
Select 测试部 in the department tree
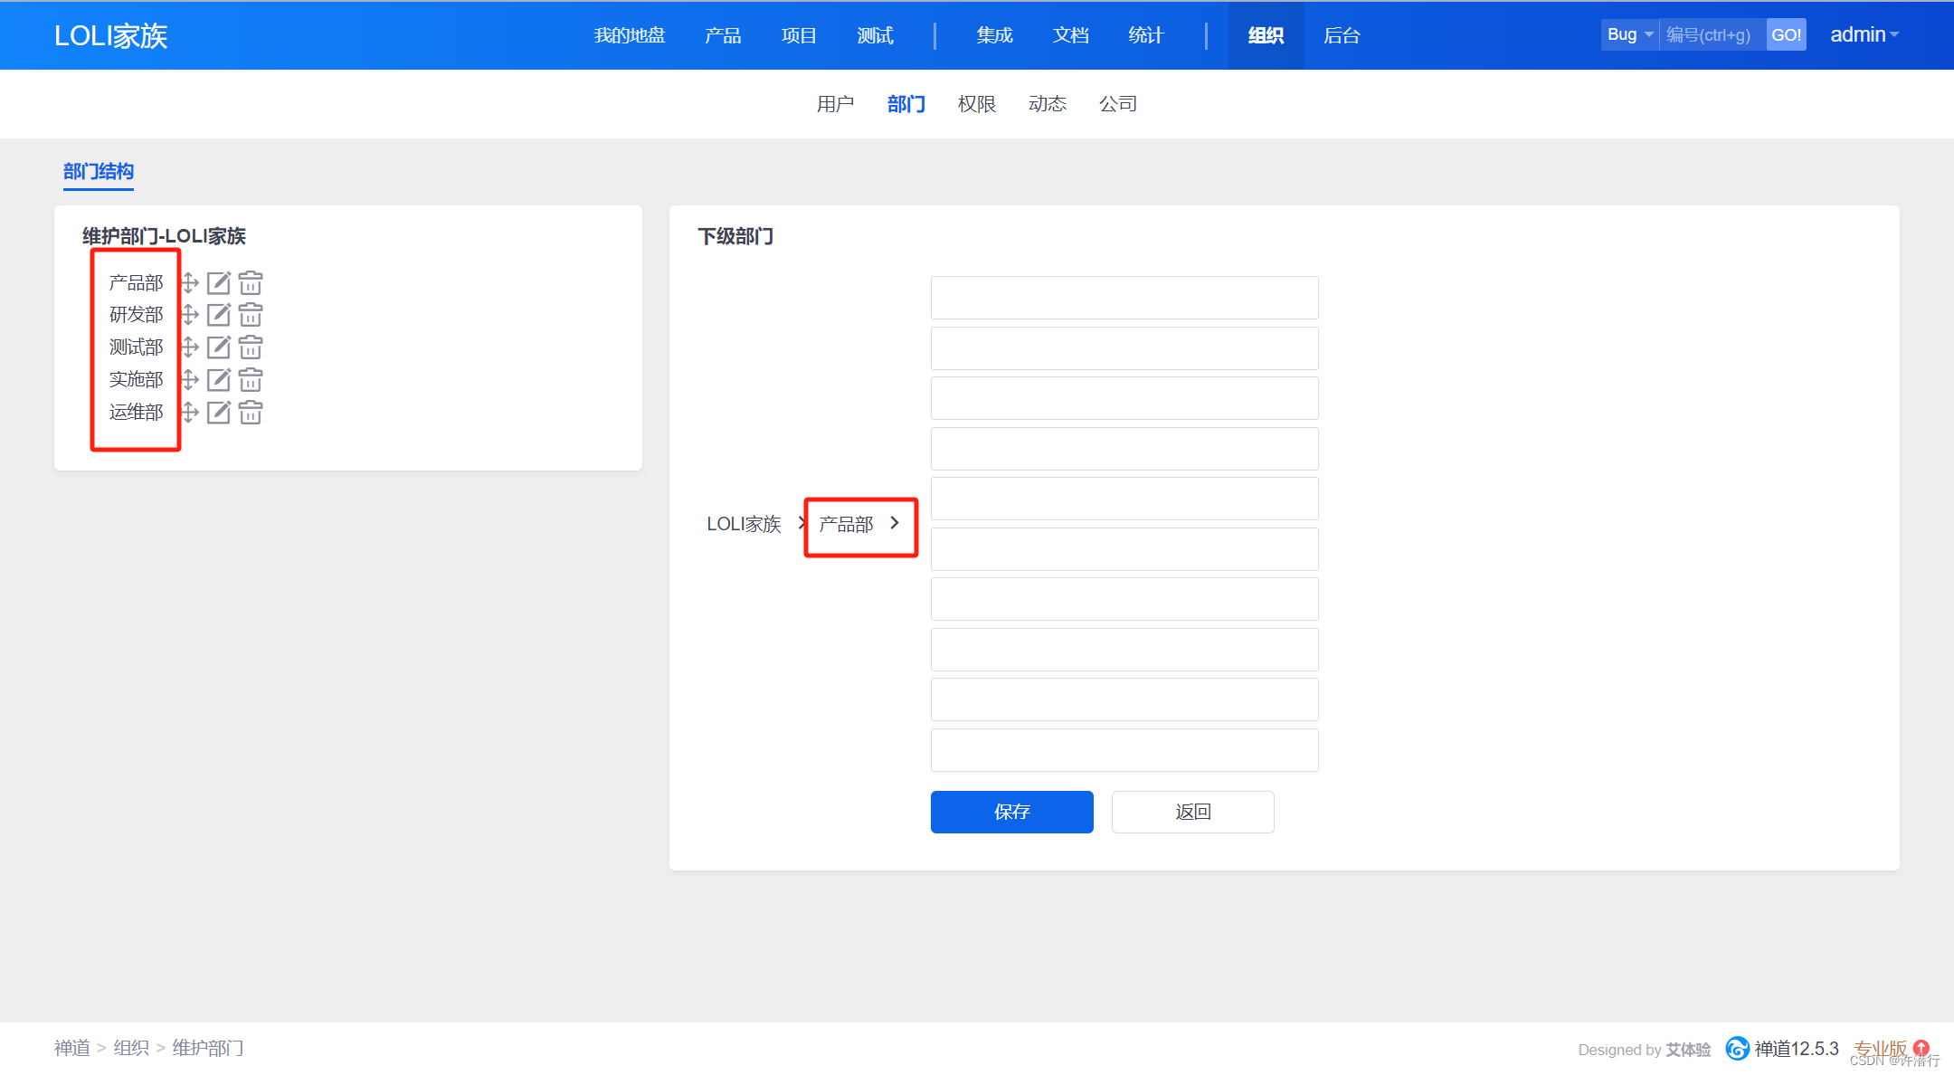tap(136, 347)
